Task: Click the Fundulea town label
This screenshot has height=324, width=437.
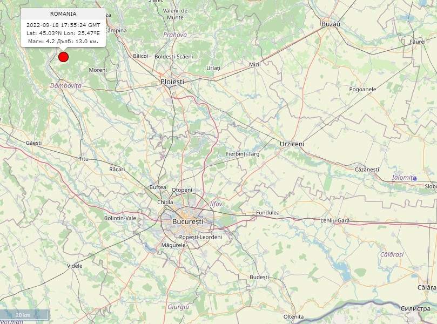Action: click(268, 213)
